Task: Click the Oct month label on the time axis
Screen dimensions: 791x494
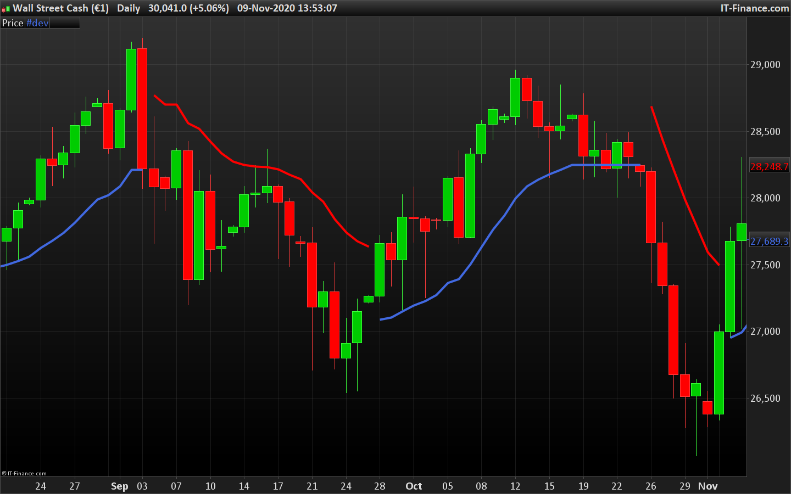Action: 414,486
